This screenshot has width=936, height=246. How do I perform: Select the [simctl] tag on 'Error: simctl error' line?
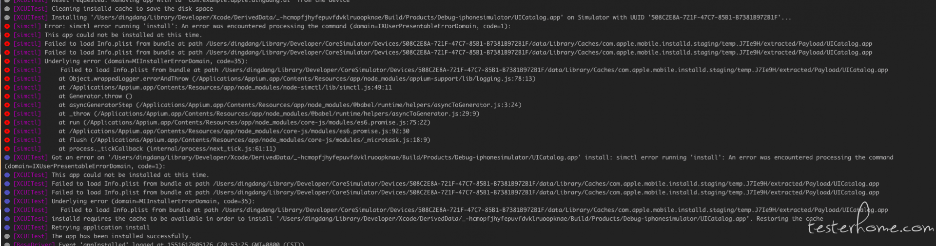[27, 26]
